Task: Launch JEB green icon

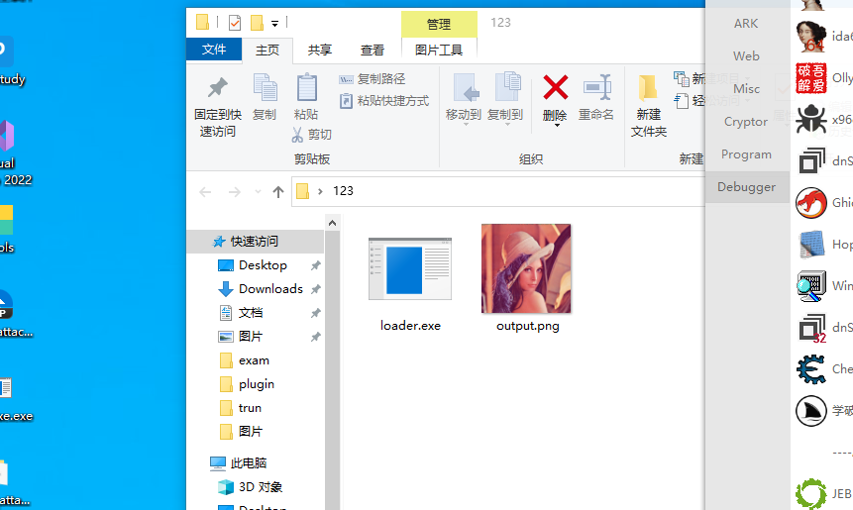Action: [x=811, y=494]
